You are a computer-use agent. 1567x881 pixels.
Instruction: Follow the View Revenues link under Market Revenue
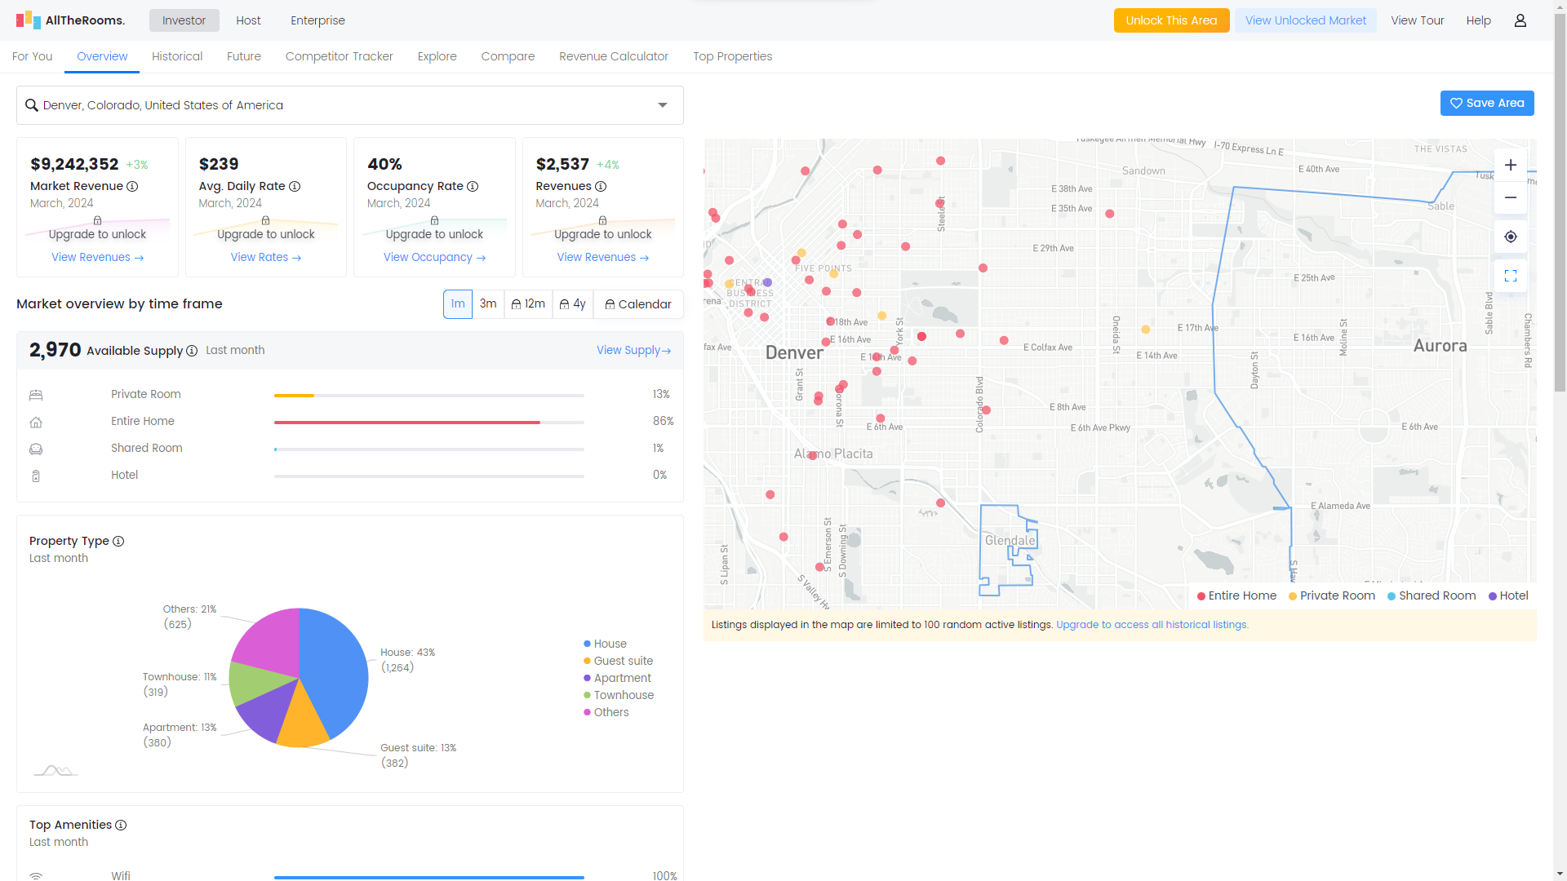point(97,257)
